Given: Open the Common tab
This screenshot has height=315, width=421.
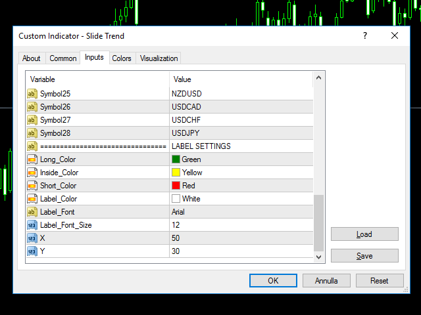Looking at the screenshot, I should point(63,58).
